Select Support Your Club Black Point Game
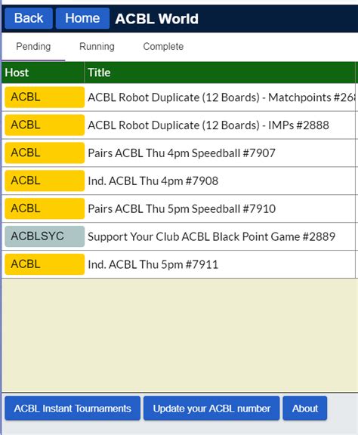The height and width of the screenshot is (435, 358). point(179,236)
